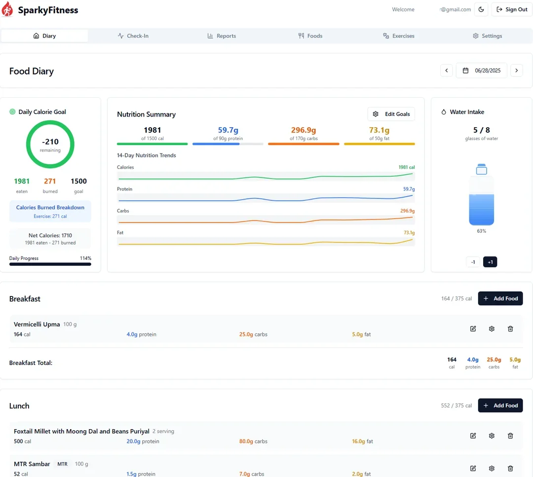Navigate to the Exercises tab

pyautogui.click(x=399, y=36)
